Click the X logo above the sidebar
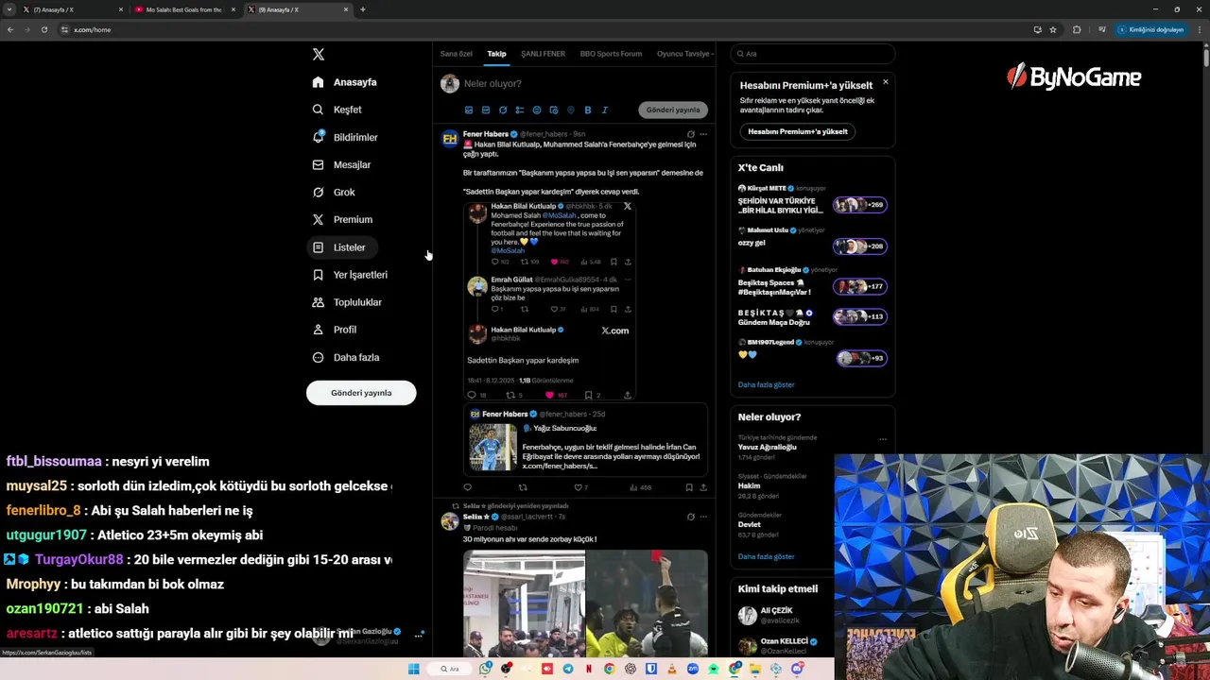Image resolution: width=1210 pixels, height=680 pixels. (x=319, y=55)
